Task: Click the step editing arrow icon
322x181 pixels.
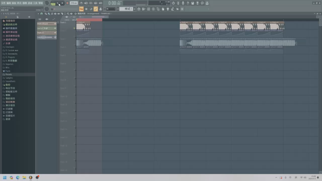Action: (86, 9)
